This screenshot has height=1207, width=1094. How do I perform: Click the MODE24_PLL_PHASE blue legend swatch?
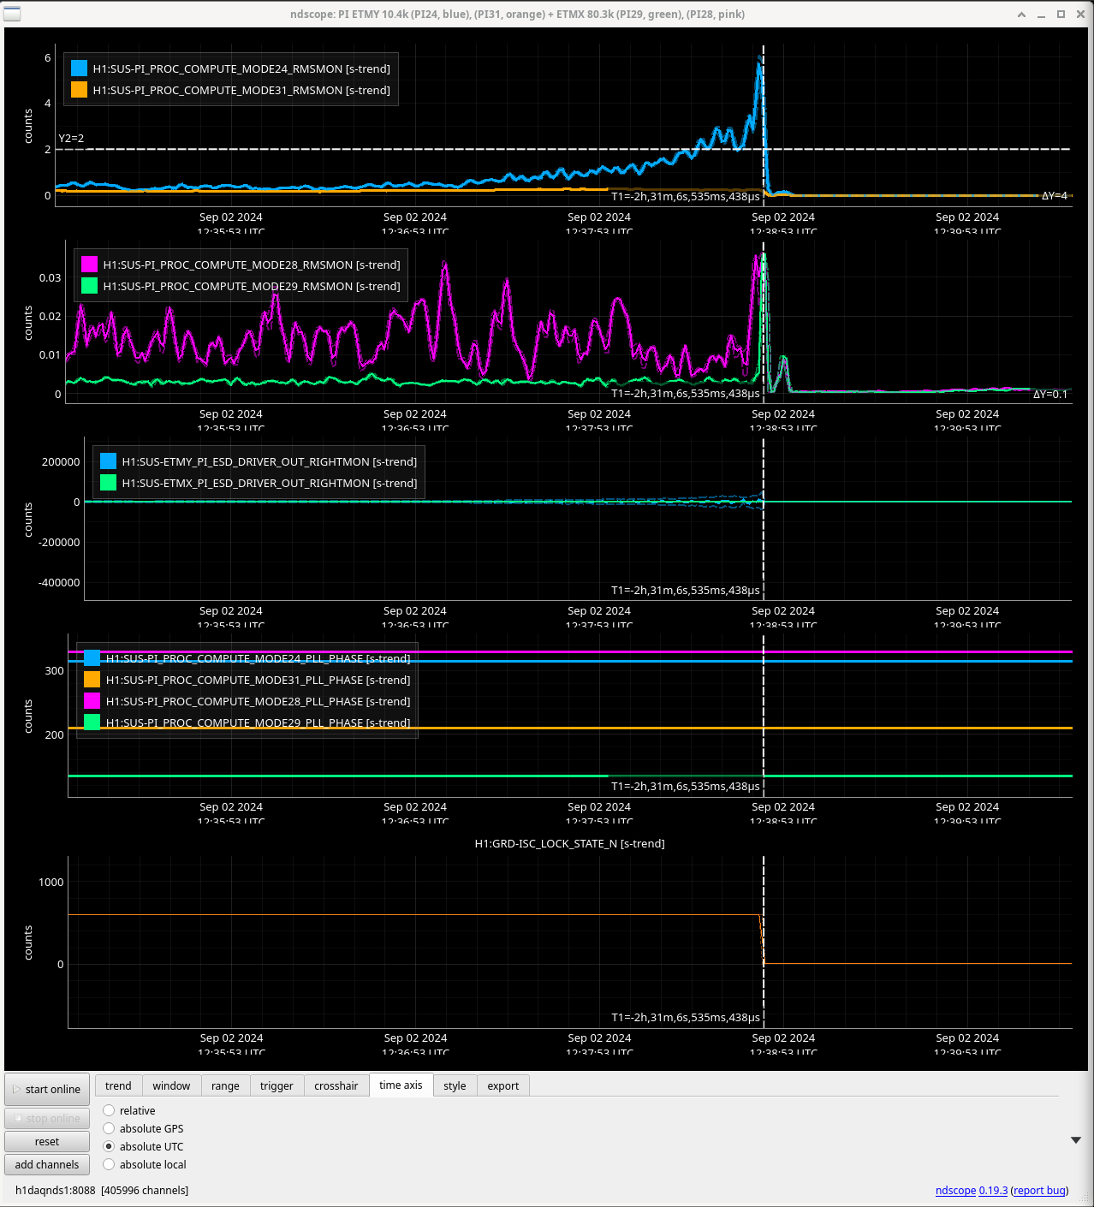click(x=92, y=658)
